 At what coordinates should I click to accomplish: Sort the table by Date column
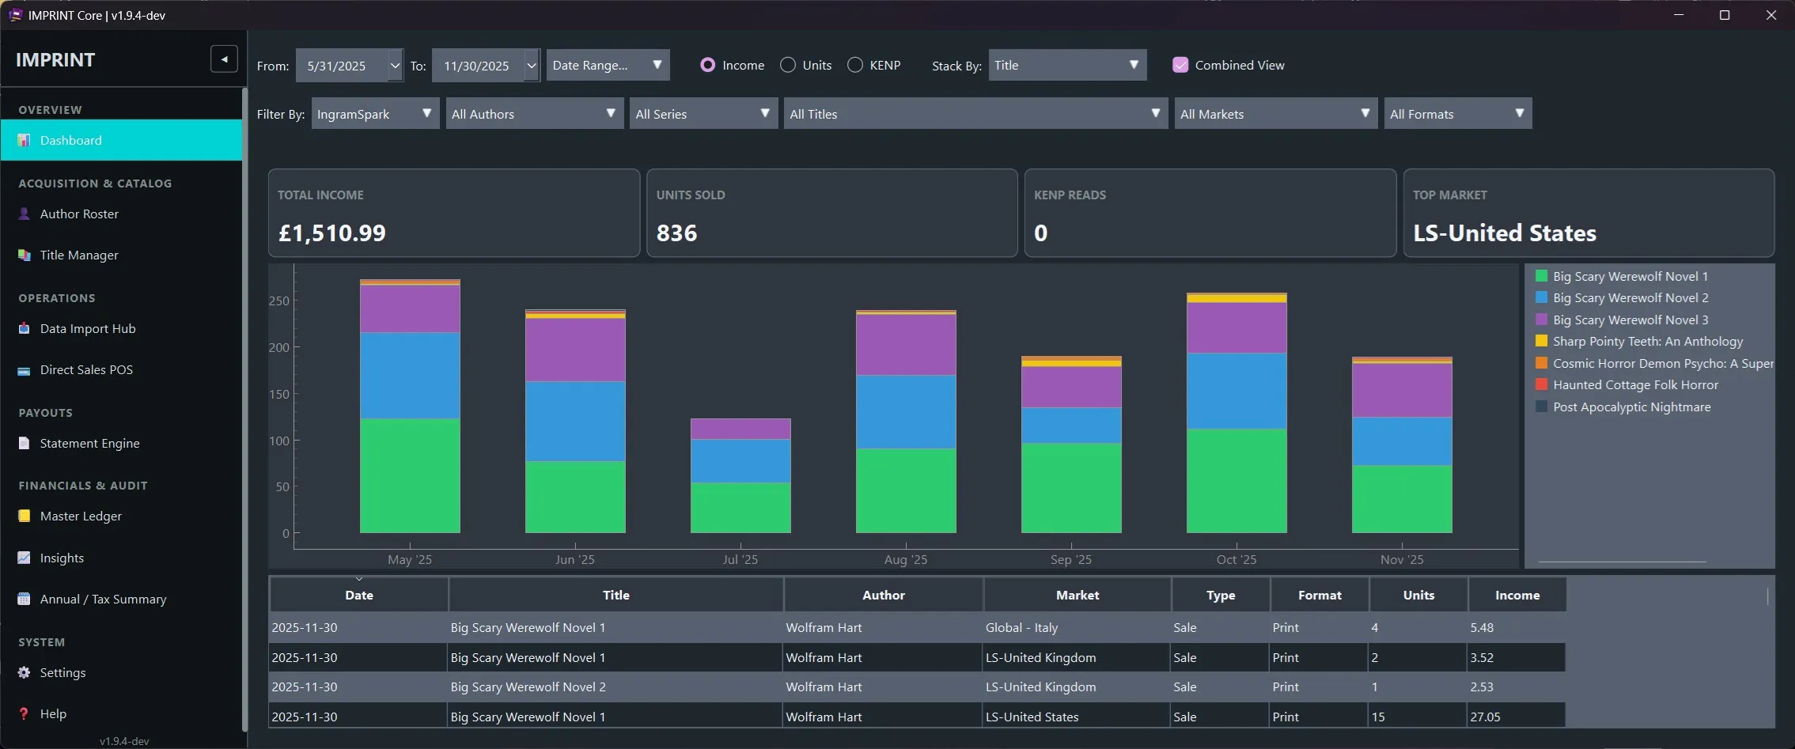359,595
